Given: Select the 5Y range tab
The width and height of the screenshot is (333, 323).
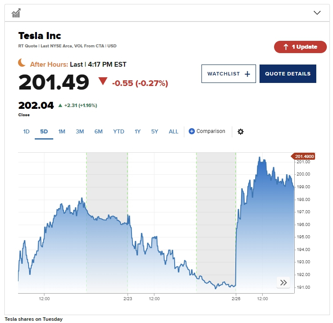Looking at the screenshot, I should point(154,131).
